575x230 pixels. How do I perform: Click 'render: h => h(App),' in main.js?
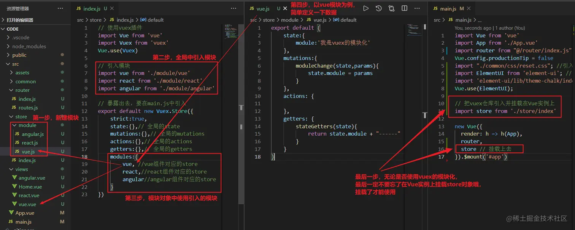tap(492, 134)
